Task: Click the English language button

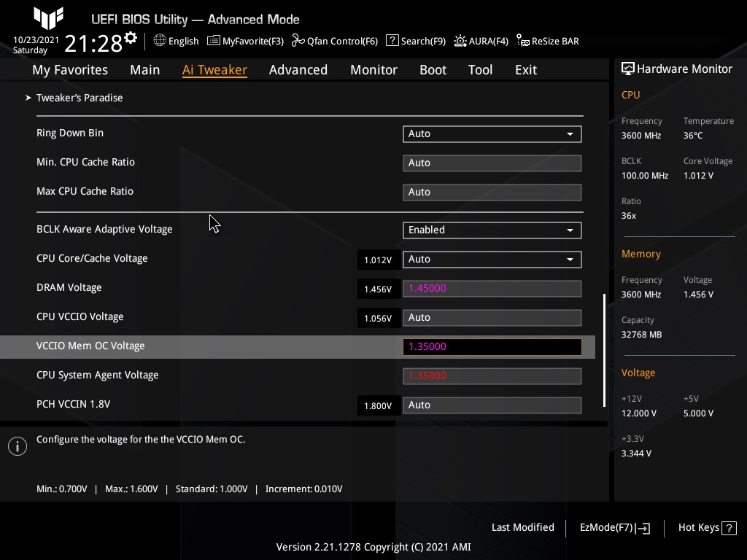Action: [183, 41]
